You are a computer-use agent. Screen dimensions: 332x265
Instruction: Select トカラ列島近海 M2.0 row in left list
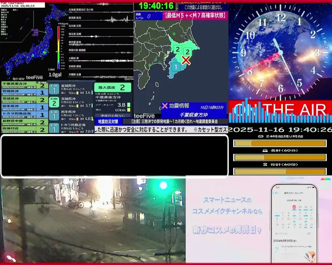pos(25,115)
